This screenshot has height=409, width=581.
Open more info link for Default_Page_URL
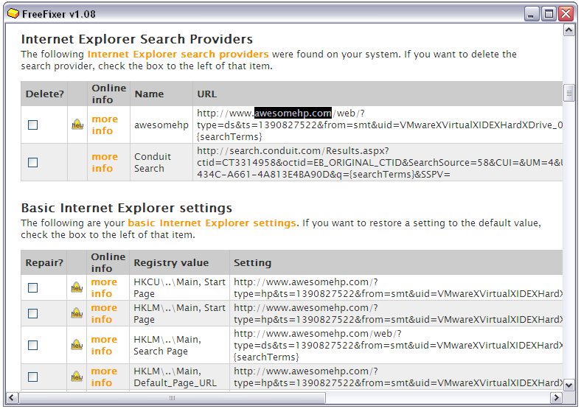[104, 377]
